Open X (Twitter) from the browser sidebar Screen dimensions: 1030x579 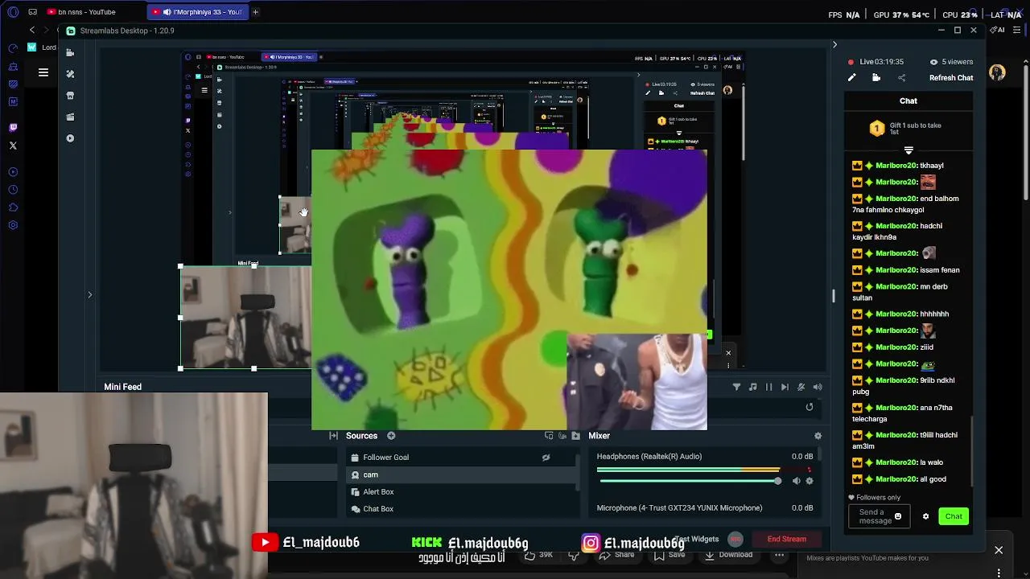point(13,146)
